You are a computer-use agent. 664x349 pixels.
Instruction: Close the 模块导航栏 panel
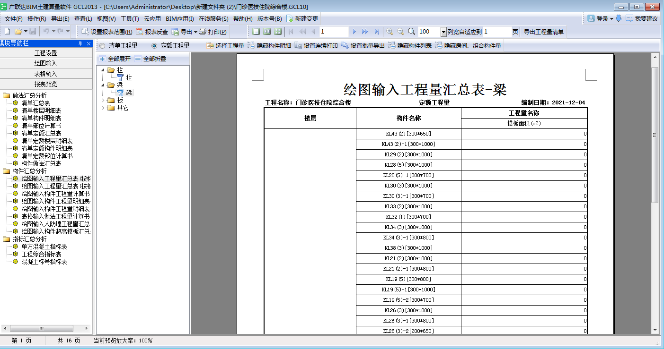[88, 43]
